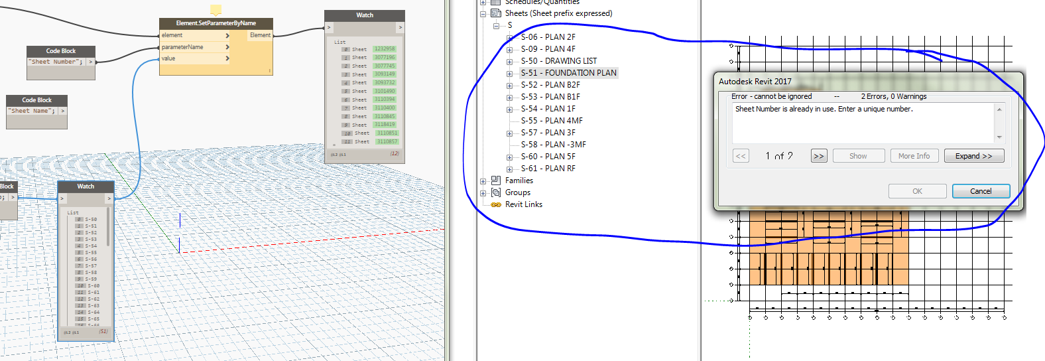1045x361 pixels.
Task: Expand the S-50 - DRAWING LIST sheet
Action: pos(509,62)
